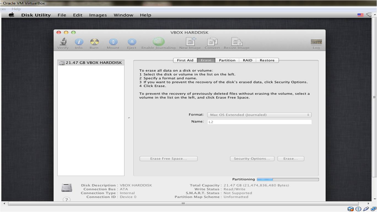This screenshot has width=377, height=212.
Task: Open the Images menu
Action: tap(98, 15)
